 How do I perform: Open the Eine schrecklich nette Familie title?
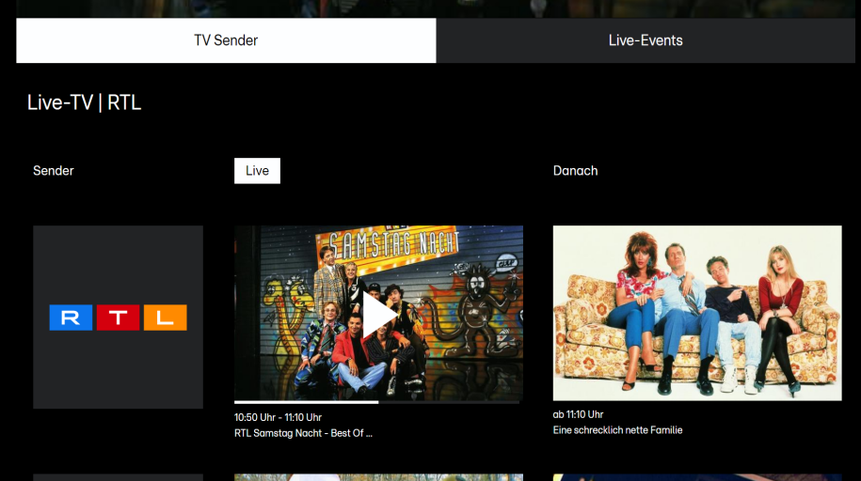(x=617, y=430)
